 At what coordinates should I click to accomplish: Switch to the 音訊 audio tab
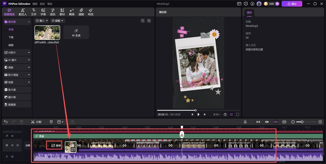click(53, 12)
